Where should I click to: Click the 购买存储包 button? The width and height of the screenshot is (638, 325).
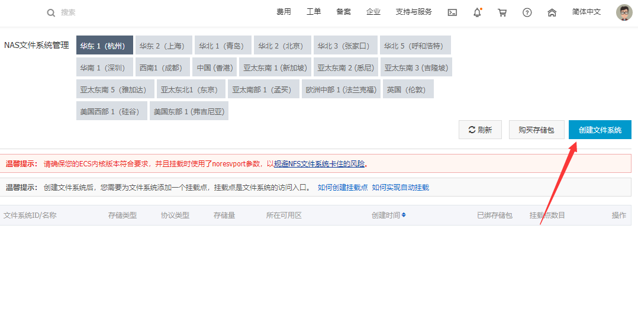click(x=536, y=130)
